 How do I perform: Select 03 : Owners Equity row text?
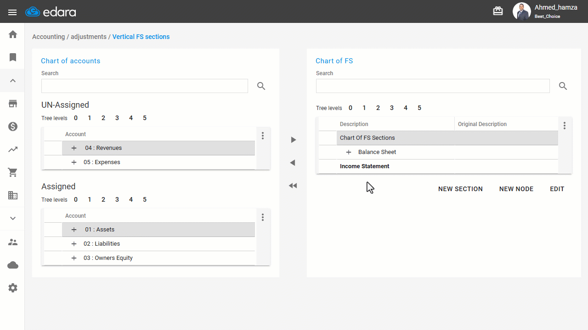tap(108, 258)
